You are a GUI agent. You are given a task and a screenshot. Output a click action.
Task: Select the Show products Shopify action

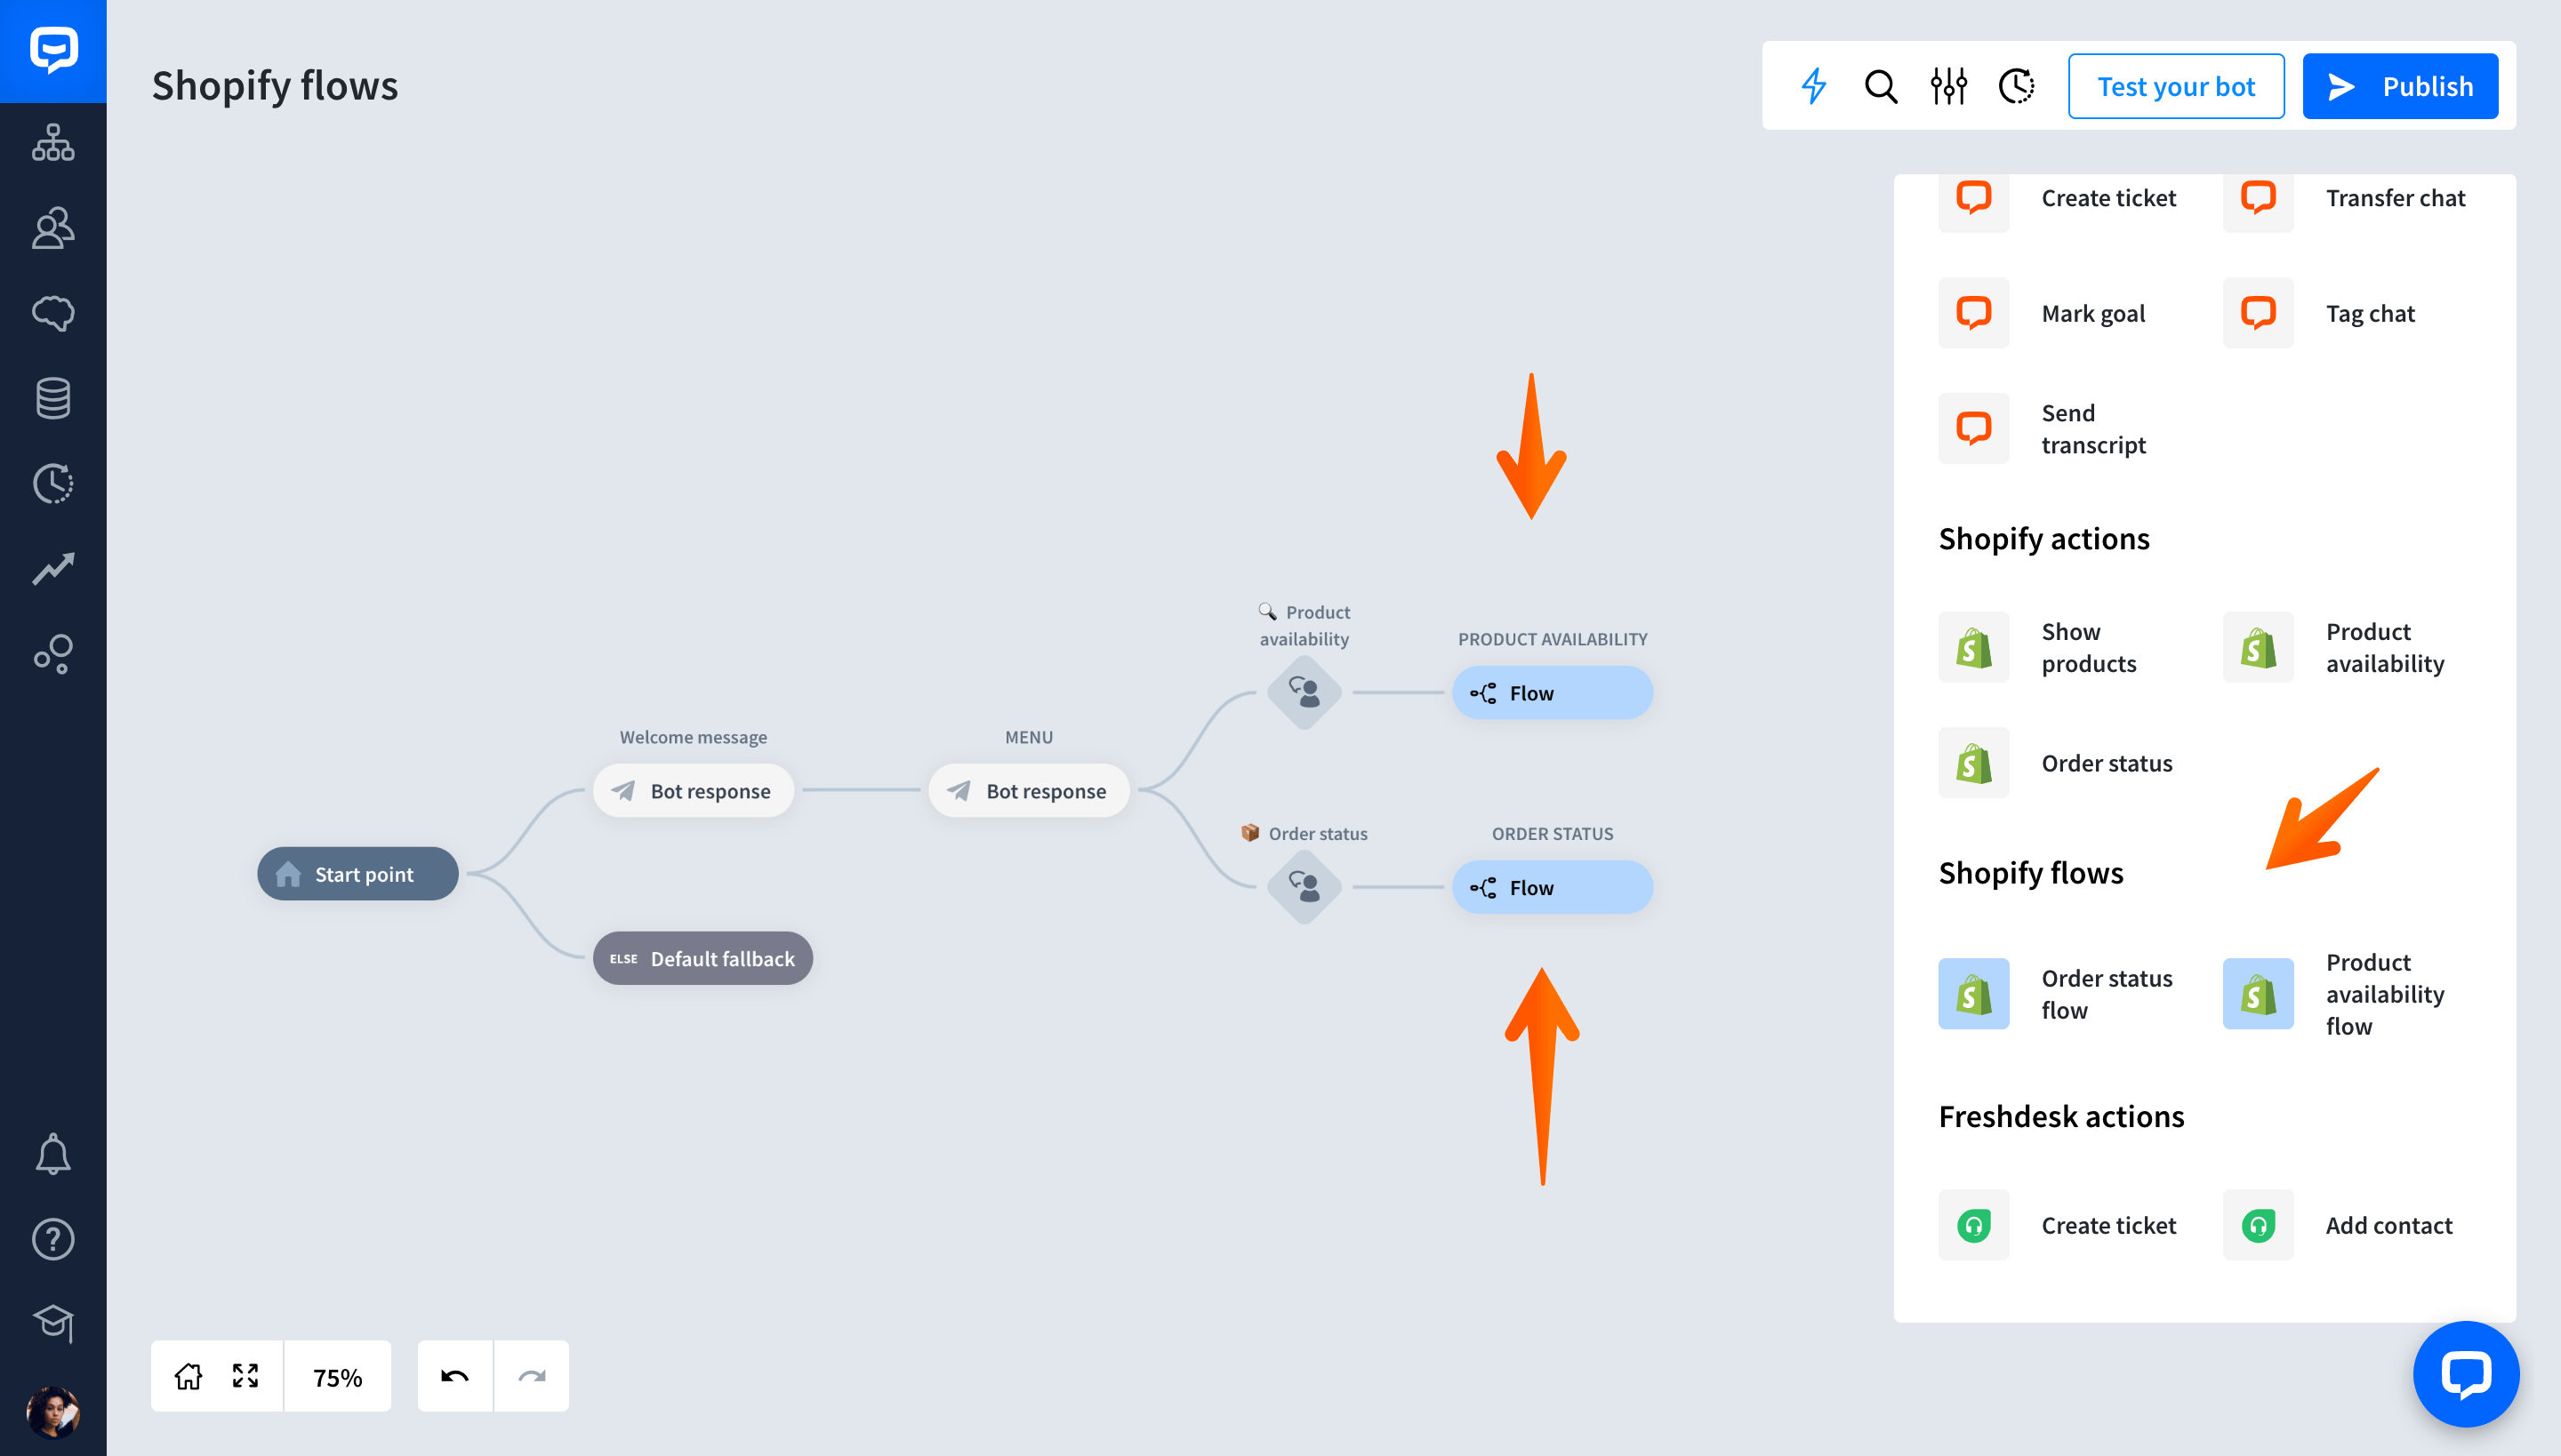(x=2039, y=647)
